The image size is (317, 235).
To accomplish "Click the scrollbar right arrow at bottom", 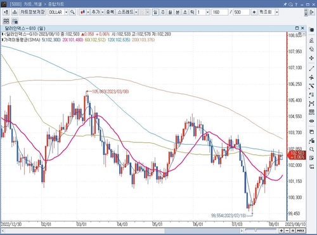I will [x=242, y=231].
